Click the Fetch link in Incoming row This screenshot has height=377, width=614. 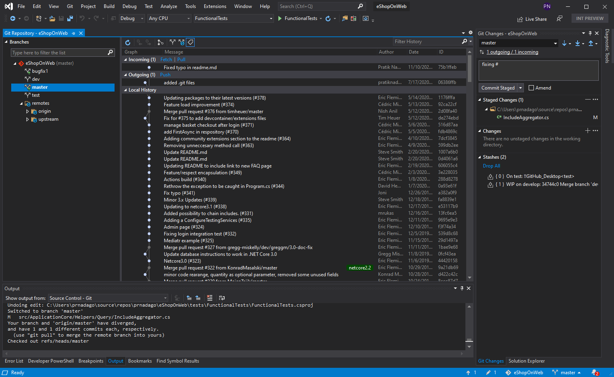pos(166,60)
